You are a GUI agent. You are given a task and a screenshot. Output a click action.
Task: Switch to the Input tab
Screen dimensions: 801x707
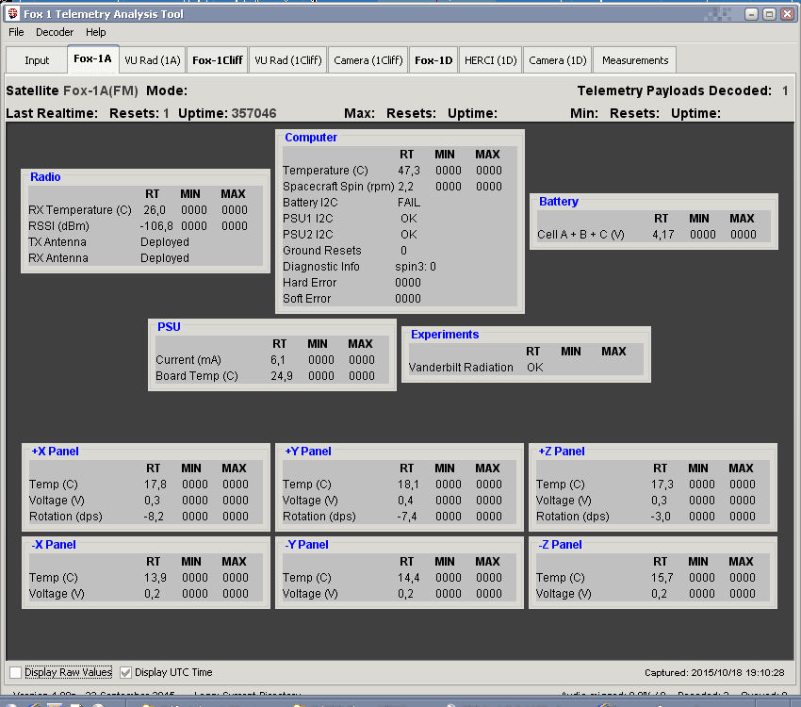37,60
